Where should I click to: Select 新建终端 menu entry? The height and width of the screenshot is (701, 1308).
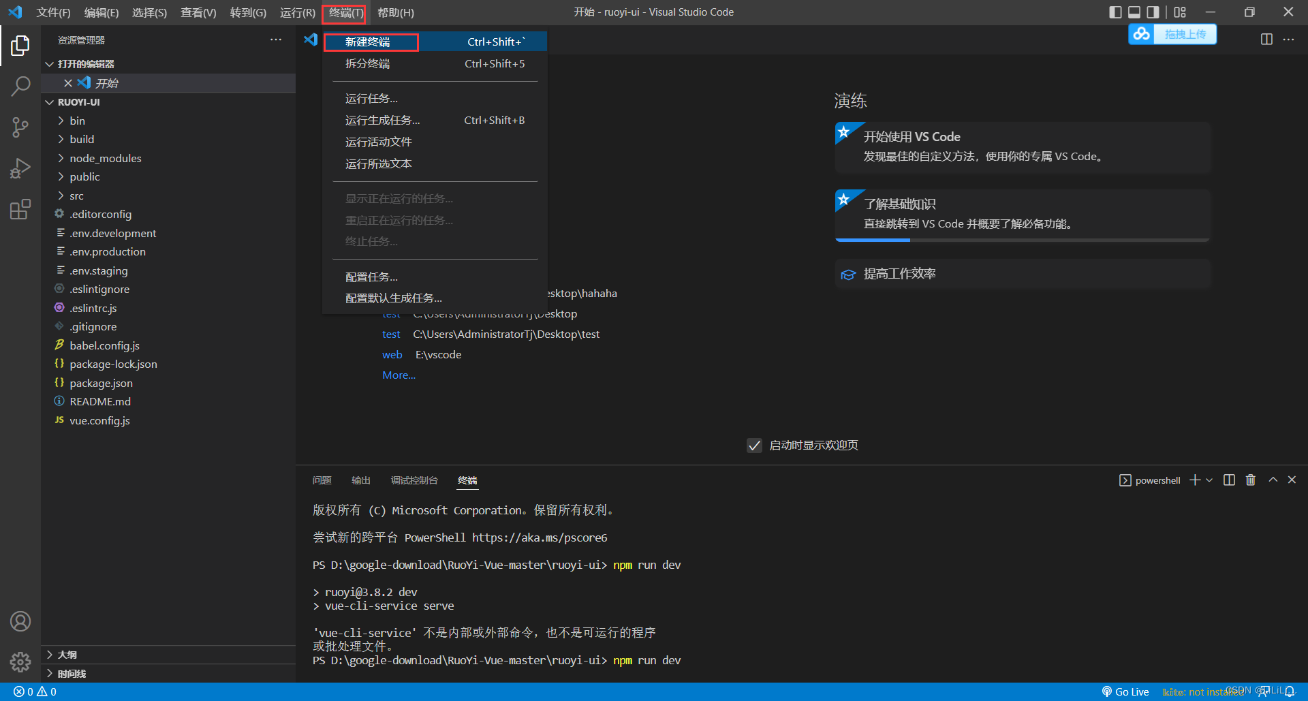click(x=435, y=42)
